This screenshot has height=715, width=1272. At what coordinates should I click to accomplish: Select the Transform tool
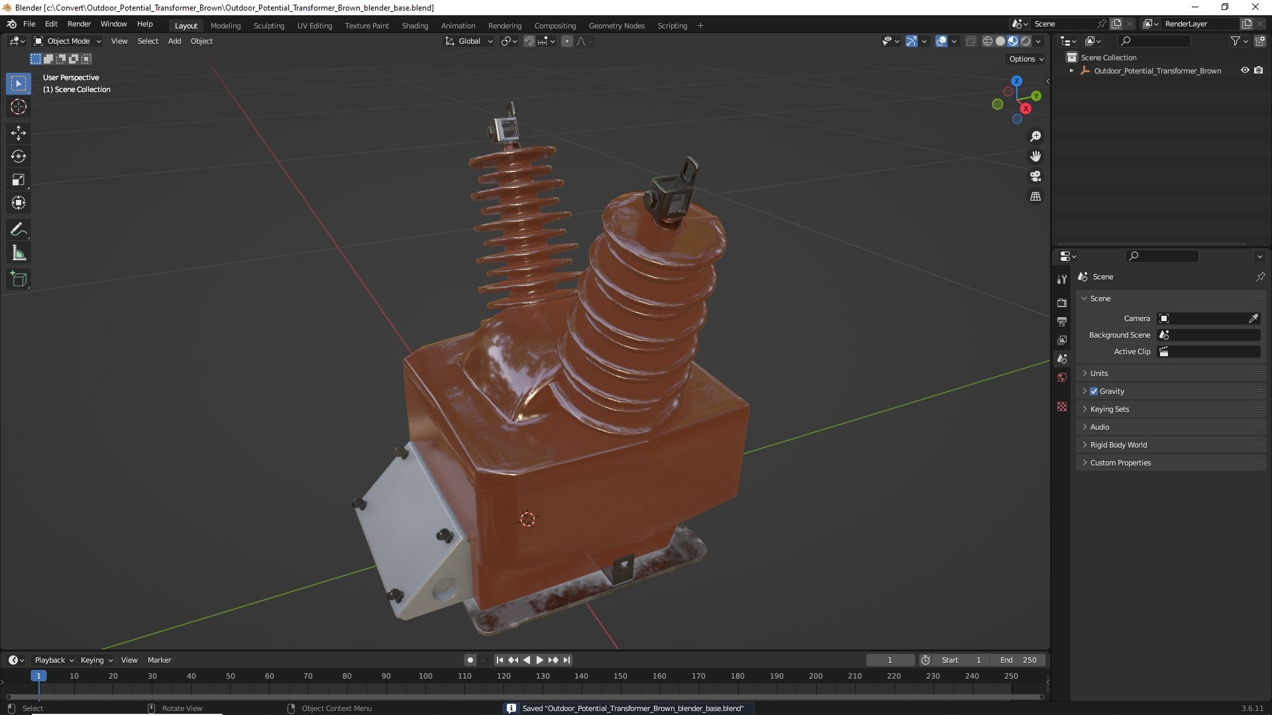pyautogui.click(x=19, y=203)
